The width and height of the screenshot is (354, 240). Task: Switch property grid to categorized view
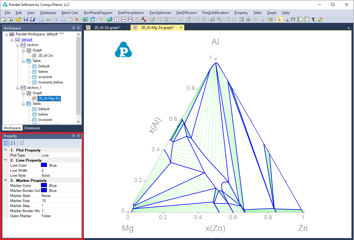[7, 143]
